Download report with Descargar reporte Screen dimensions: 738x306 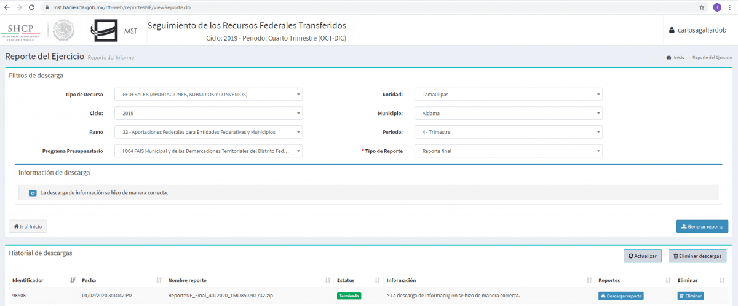tap(621, 296)
